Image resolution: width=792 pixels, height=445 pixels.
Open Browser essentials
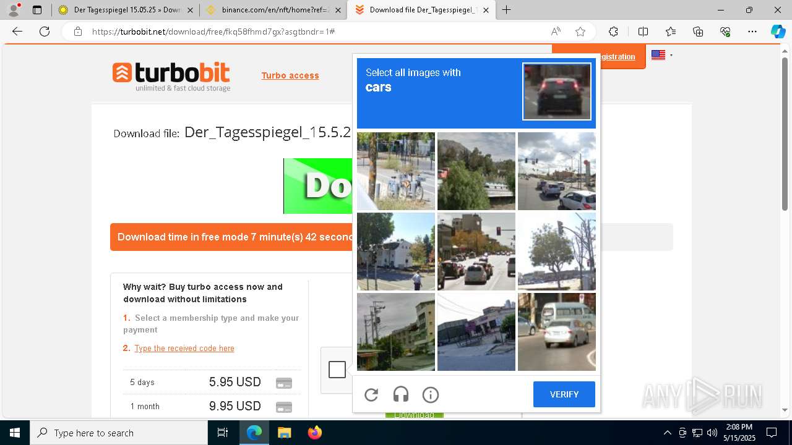pos(725,32)
